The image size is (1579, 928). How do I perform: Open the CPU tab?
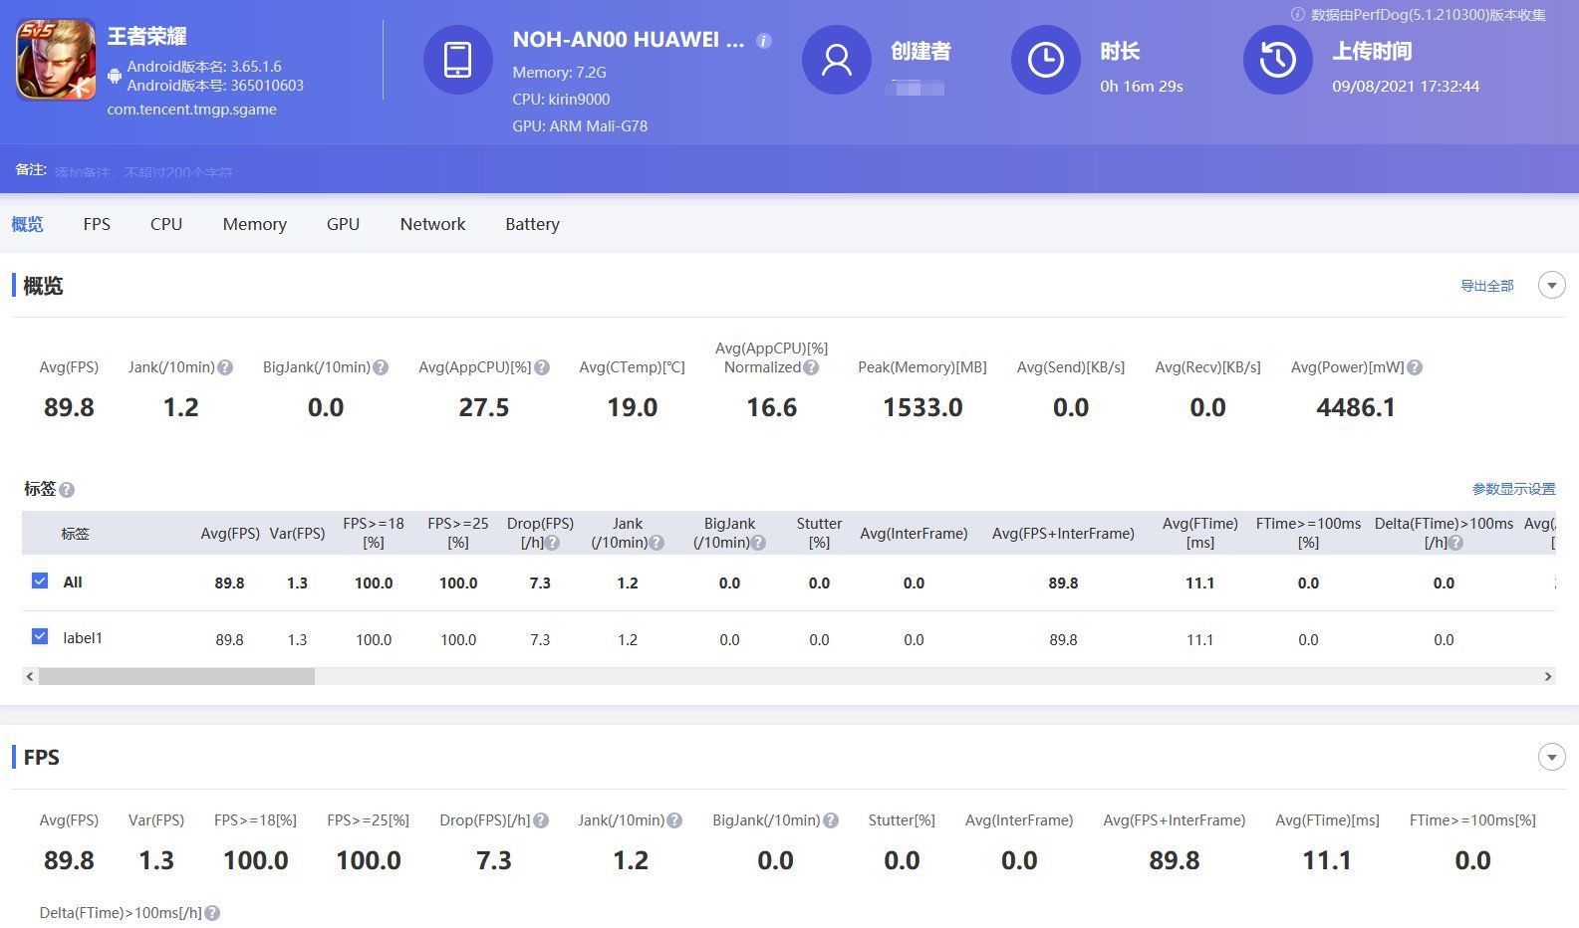coord(166,224)
